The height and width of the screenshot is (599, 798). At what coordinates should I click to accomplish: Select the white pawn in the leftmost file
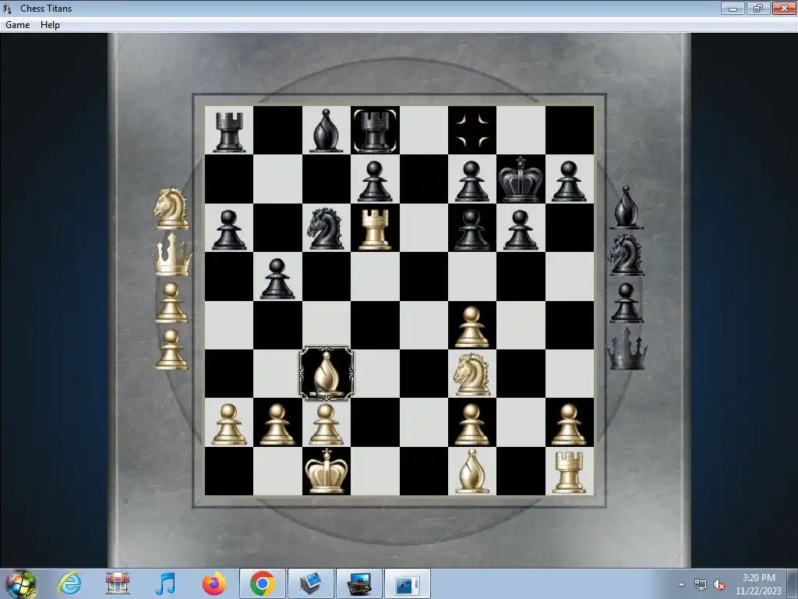pos(229,424)
